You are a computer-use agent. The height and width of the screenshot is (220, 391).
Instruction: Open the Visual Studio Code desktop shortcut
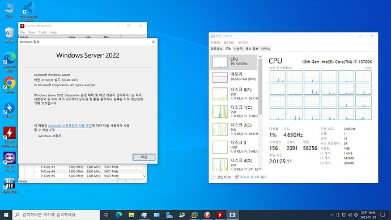pos(29,11)
